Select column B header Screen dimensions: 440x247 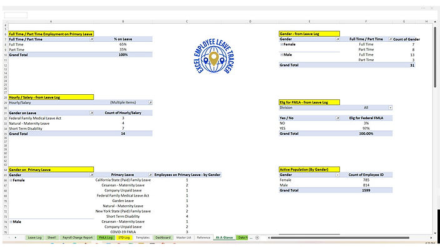click(123, 21)
